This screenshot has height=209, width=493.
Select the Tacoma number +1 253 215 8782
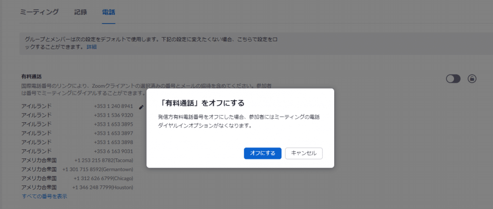[x=104, y=160]
